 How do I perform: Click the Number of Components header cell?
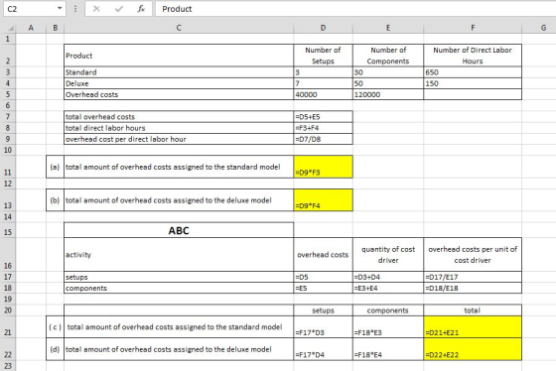click(388, 56)
